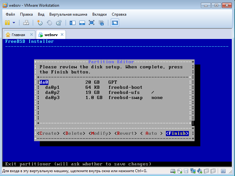Open the Виртуальная машина menu
The height and width of the screenshot is (176, 235).
click(68, 14)
